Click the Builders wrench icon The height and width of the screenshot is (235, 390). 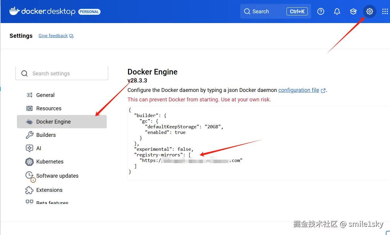(x=29, y=135)
